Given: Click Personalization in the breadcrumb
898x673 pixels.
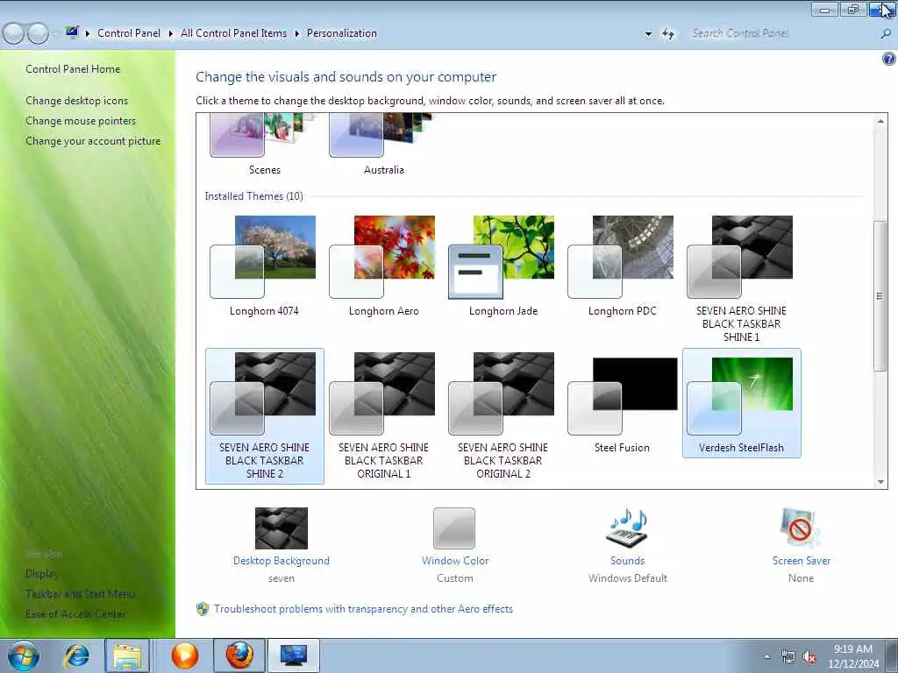Looking at the screenshot, I should pyautogui.click(x=342, y=33).
